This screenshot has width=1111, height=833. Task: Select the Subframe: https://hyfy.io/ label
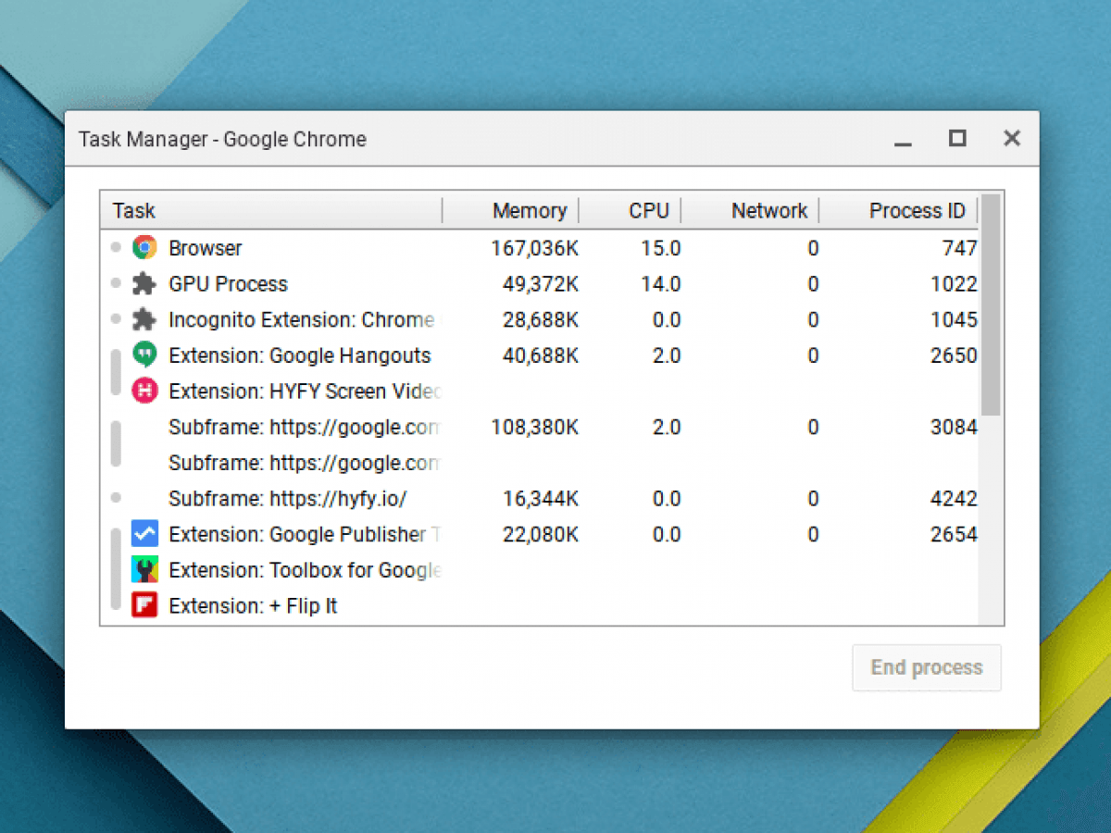[288, 499]
